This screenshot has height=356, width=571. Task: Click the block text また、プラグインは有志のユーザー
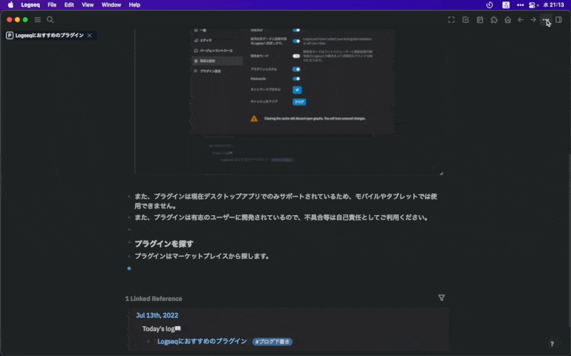pos(281,218)
